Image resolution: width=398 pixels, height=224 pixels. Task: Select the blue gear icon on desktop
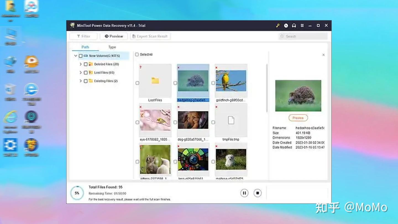point(11,145)
